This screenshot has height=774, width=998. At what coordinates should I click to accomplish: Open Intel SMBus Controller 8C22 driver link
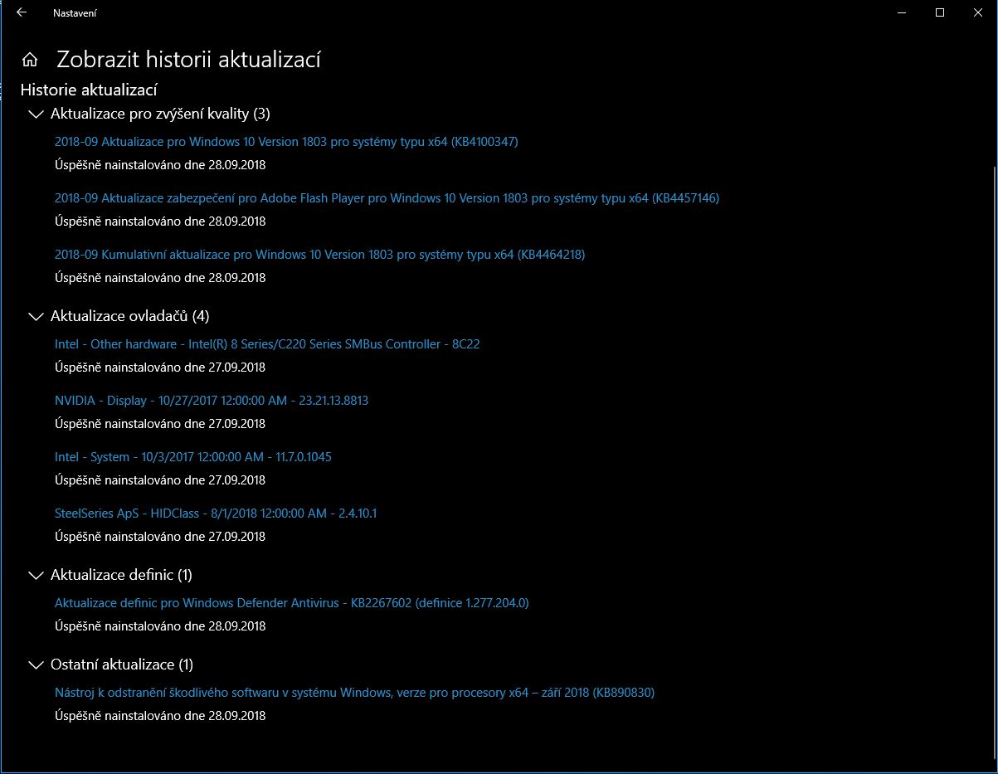pyautogui.click(x=267, y=344)
